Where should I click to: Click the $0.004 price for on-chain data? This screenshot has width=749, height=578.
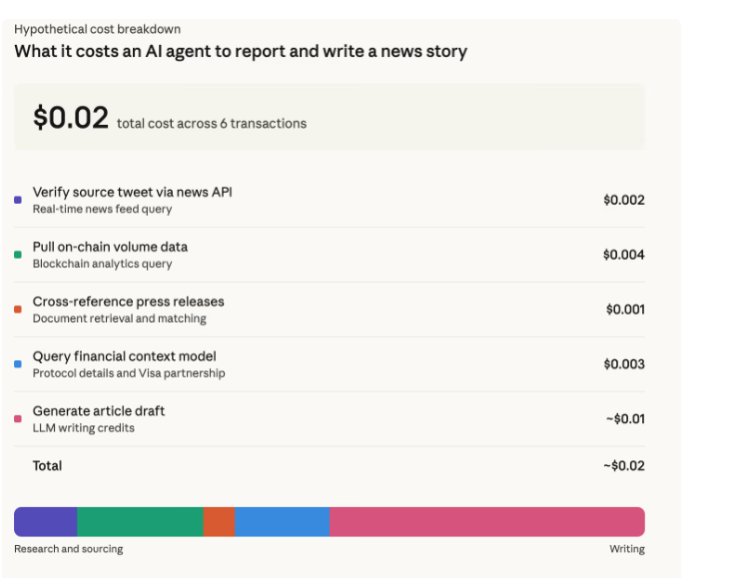(623, 255)
